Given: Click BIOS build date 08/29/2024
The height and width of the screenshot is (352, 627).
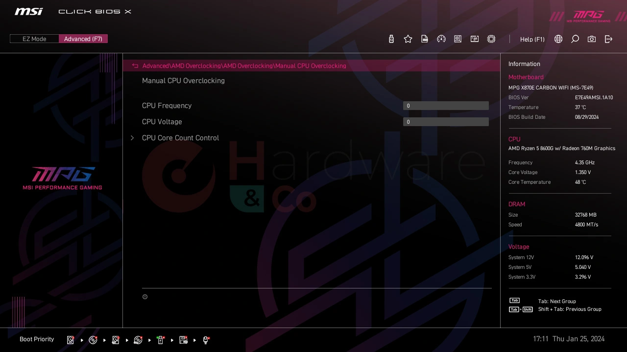Looking at the screenshot, I should tap(587, 117).
